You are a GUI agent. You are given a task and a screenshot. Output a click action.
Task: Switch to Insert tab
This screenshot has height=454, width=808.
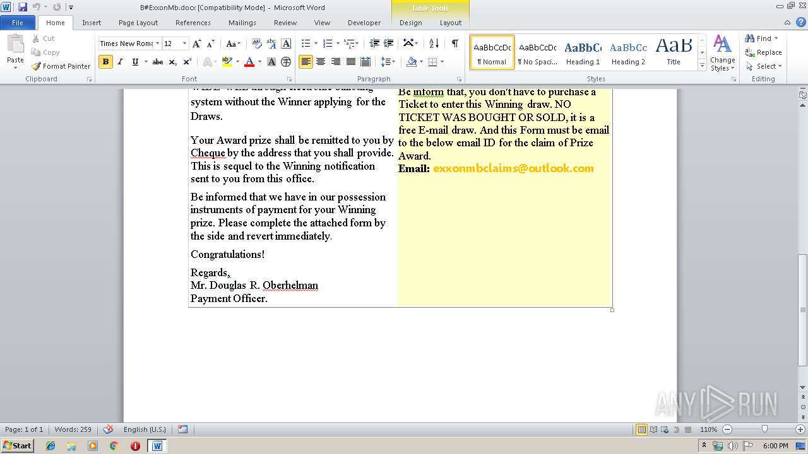click(92, 23)
